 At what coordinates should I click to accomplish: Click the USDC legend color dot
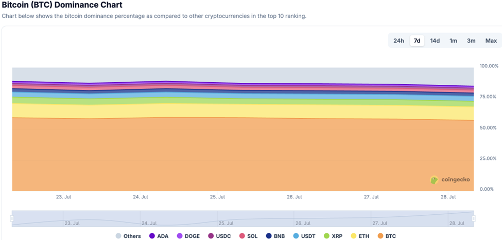pyautogui.click(x=211, y=236)
